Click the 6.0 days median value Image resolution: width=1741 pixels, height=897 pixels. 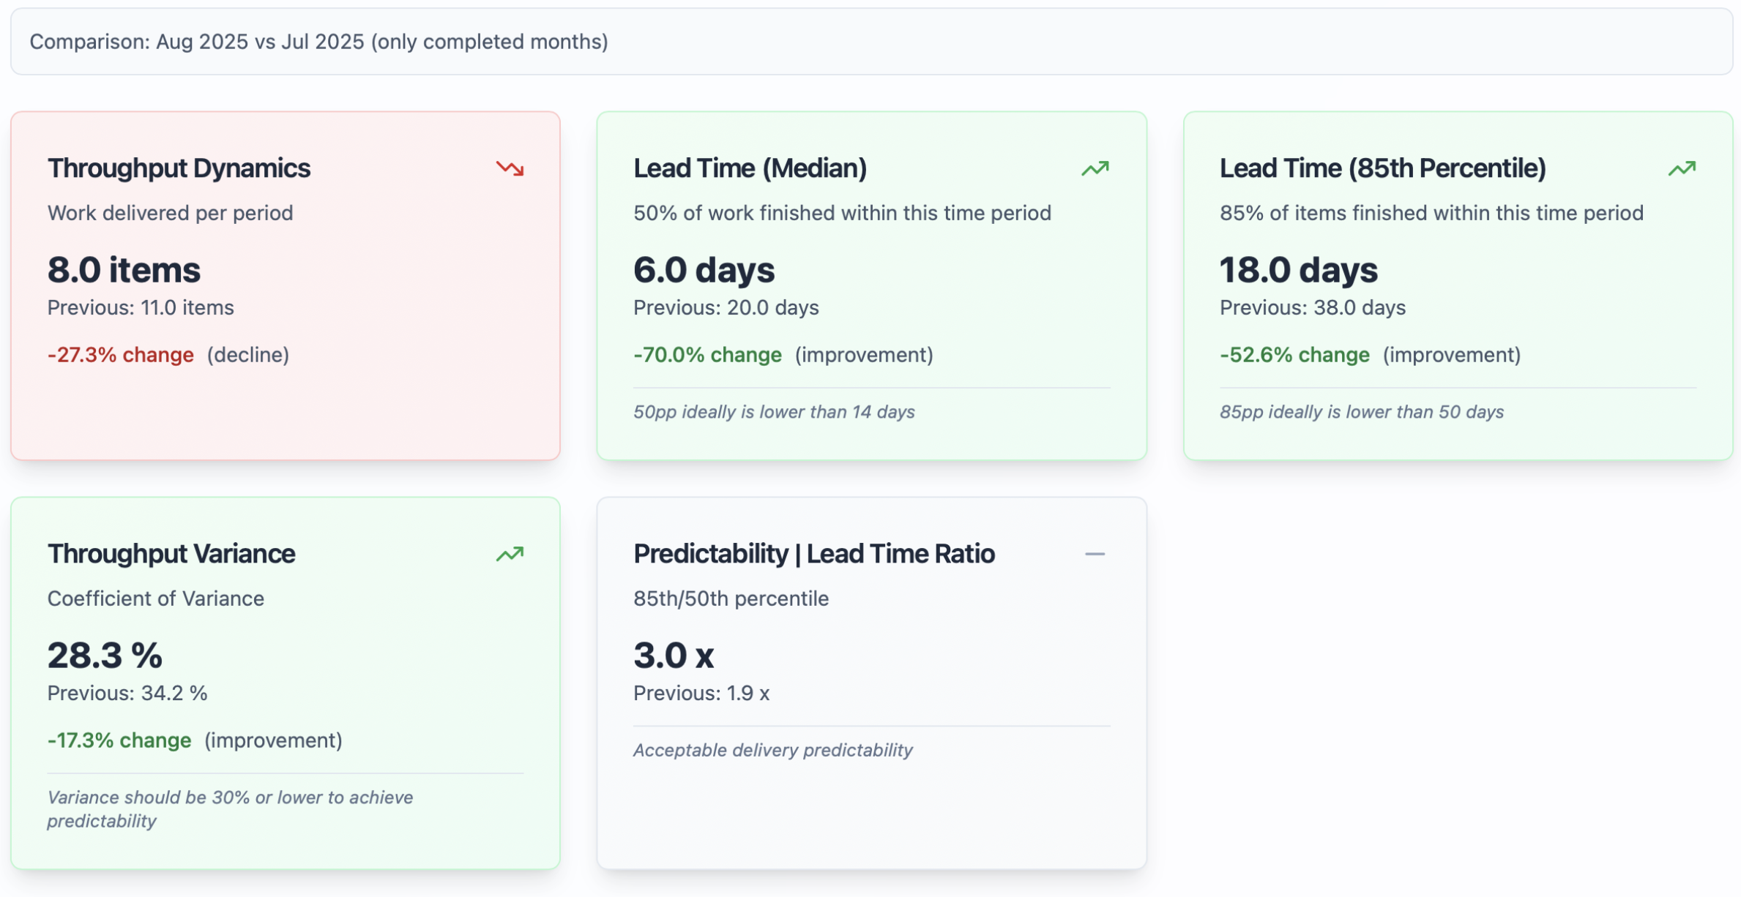(x=704, y=270)
